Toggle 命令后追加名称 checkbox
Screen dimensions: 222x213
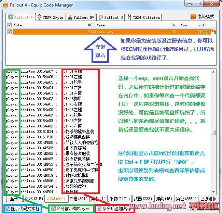(99, 209)
